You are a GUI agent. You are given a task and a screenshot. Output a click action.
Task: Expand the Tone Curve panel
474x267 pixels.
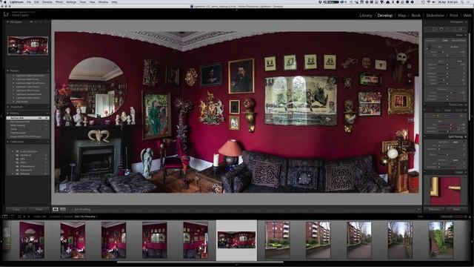[466, 105]
